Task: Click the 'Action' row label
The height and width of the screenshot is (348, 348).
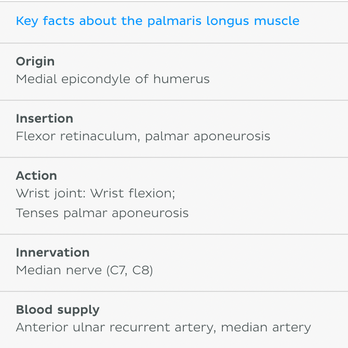Action: click(x=36, y=176)
